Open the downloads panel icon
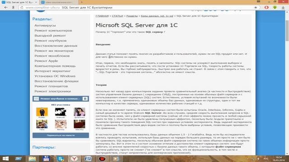289x162 pixels. point(283,8)
